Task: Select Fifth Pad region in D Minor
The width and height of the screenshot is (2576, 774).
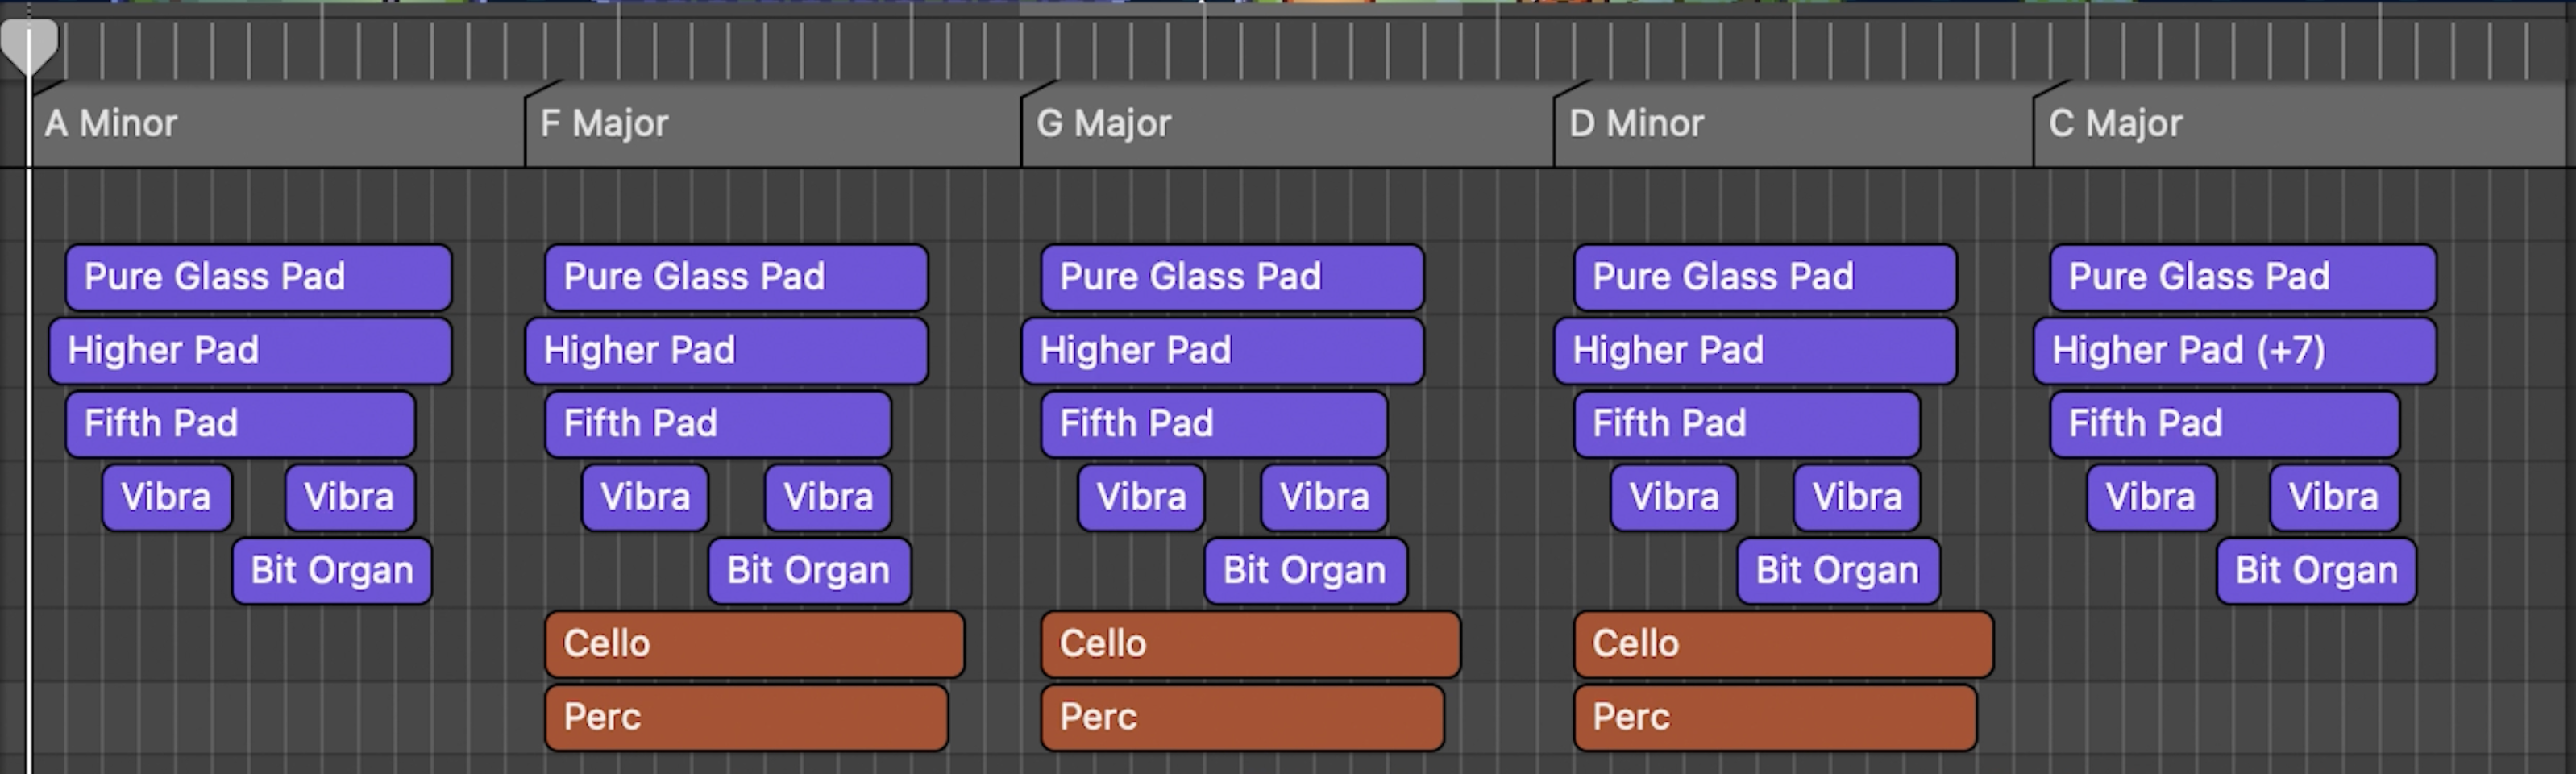Action: pyautogui.click(x=1747, y=424)
